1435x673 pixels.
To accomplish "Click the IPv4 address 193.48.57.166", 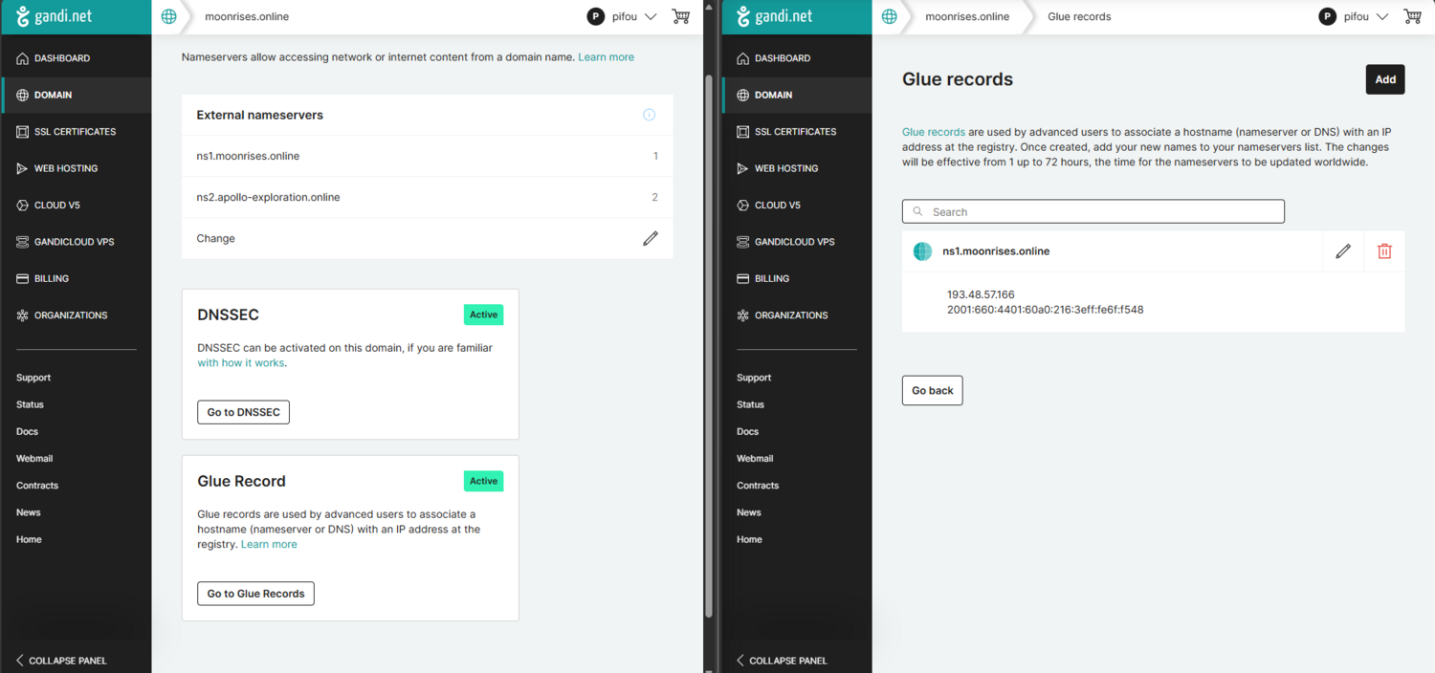I will (x=981, y=294).
